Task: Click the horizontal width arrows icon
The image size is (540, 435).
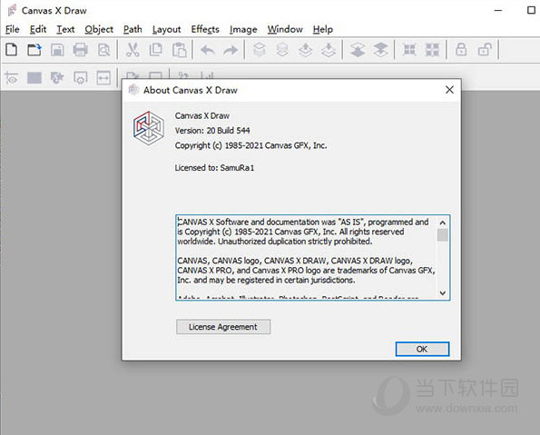Action: point(103,78)
